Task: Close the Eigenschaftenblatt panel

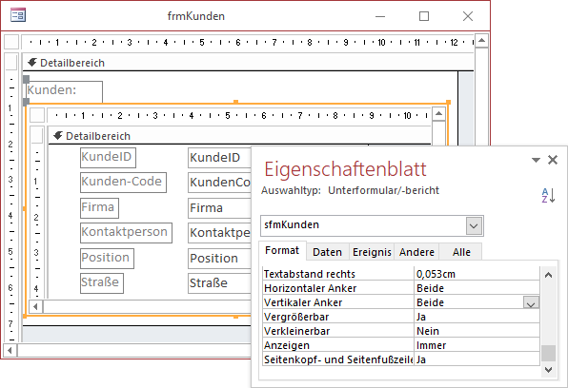Action: pos(553,160)
